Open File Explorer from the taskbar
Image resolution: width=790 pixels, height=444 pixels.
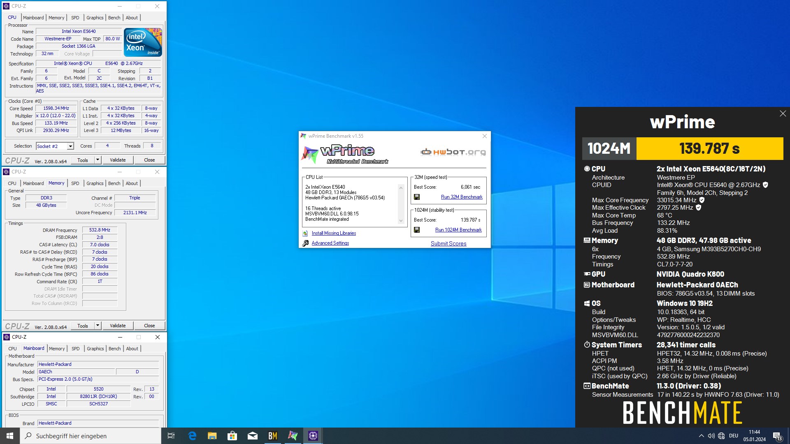coord(212,436)
